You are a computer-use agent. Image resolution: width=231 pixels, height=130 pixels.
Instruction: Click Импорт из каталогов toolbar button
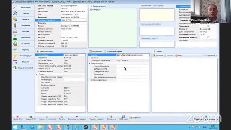tap(47, 118)
